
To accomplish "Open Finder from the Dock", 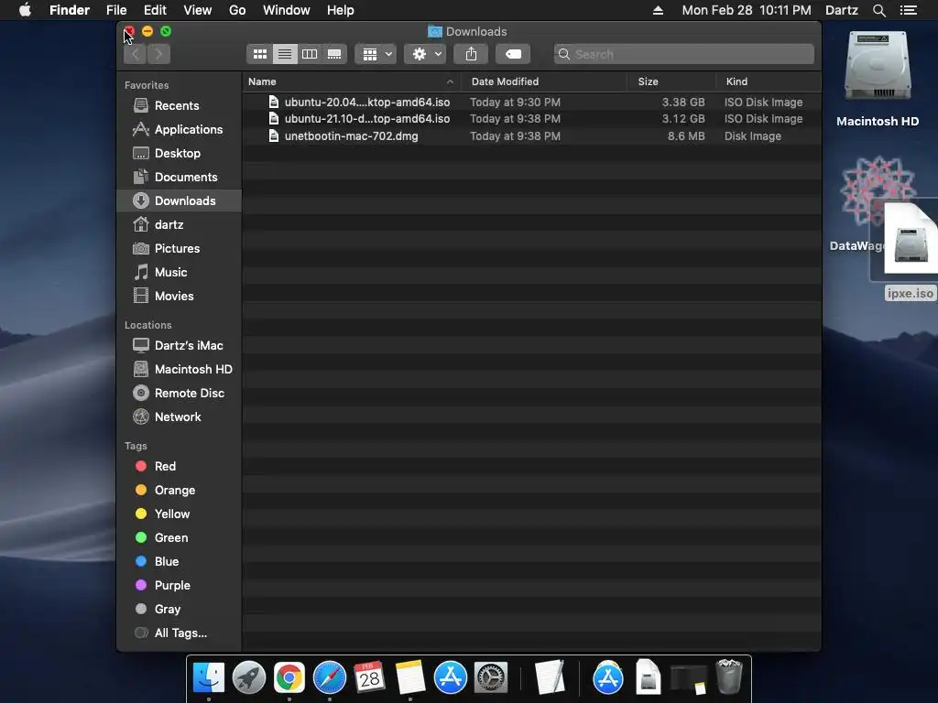I will pos(208,677).
